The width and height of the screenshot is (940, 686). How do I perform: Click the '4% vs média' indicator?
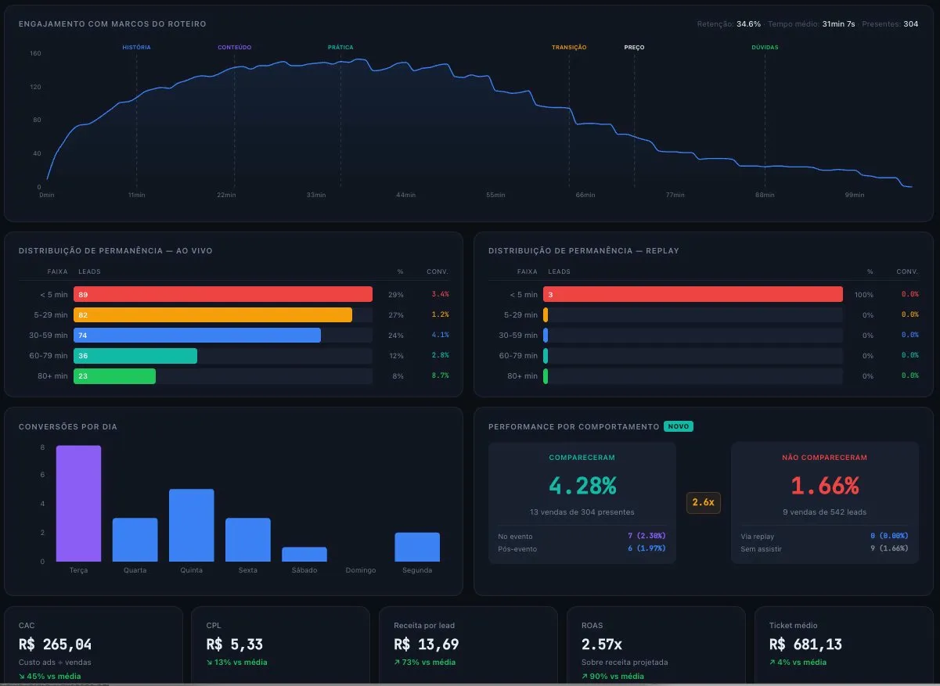click(x=798, y=663)
